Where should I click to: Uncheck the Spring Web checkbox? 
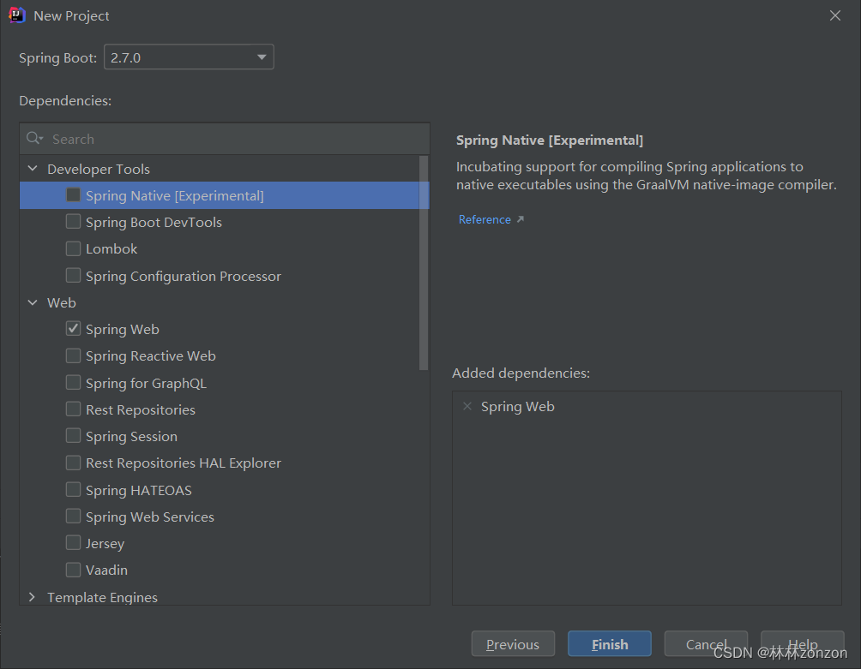pyautogui.click(x=73, y=328)
